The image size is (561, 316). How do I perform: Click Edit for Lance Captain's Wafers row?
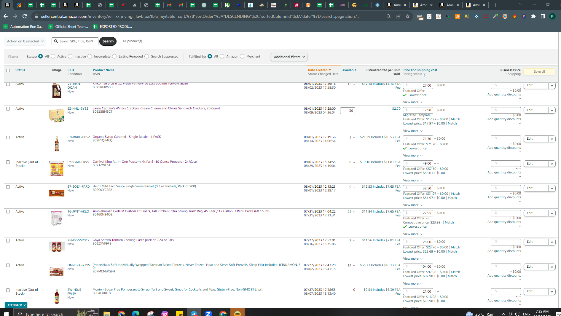tap(536, 110)
